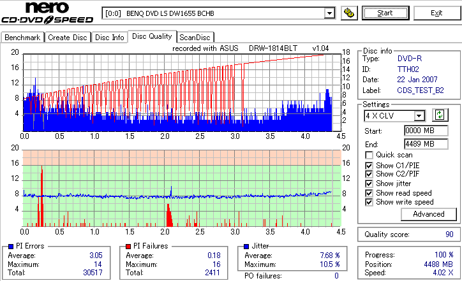
Task: Click the End position field 4489 MB
Action: (426, 144)
